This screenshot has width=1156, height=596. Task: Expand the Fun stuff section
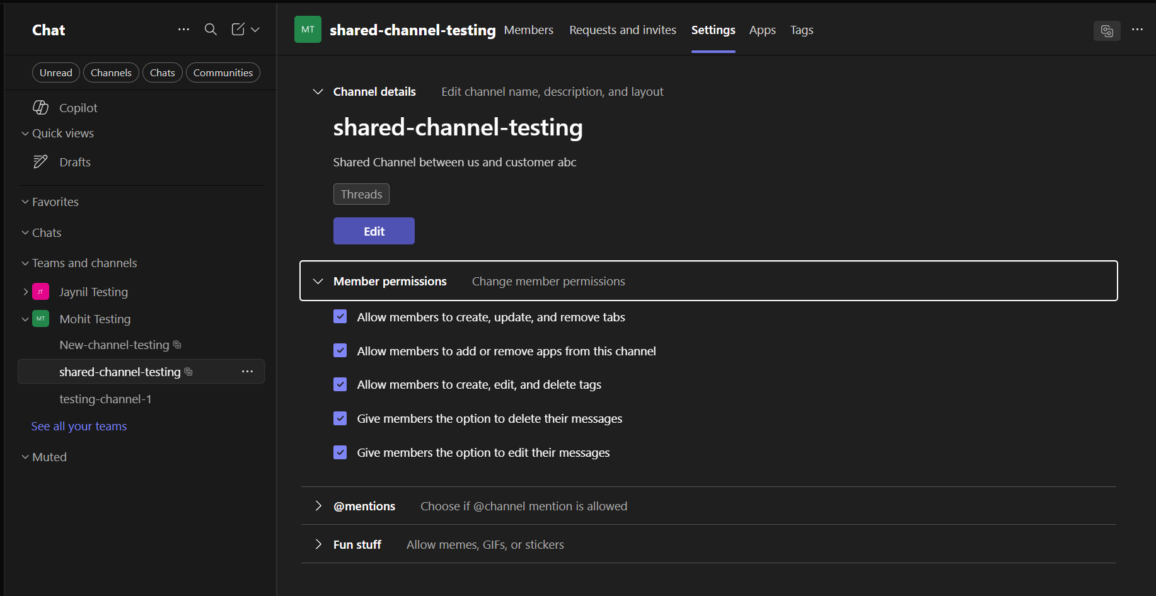[x=318, y=544]
